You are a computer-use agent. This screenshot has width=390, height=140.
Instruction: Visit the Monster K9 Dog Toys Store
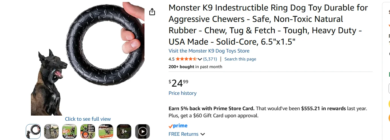click(x=209, y=51)
